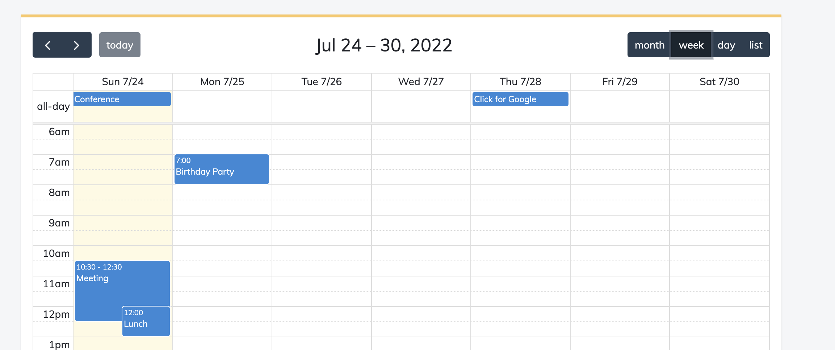
Task: Click the title Jul 24 – 30, 2022
Action: [384, 45]
